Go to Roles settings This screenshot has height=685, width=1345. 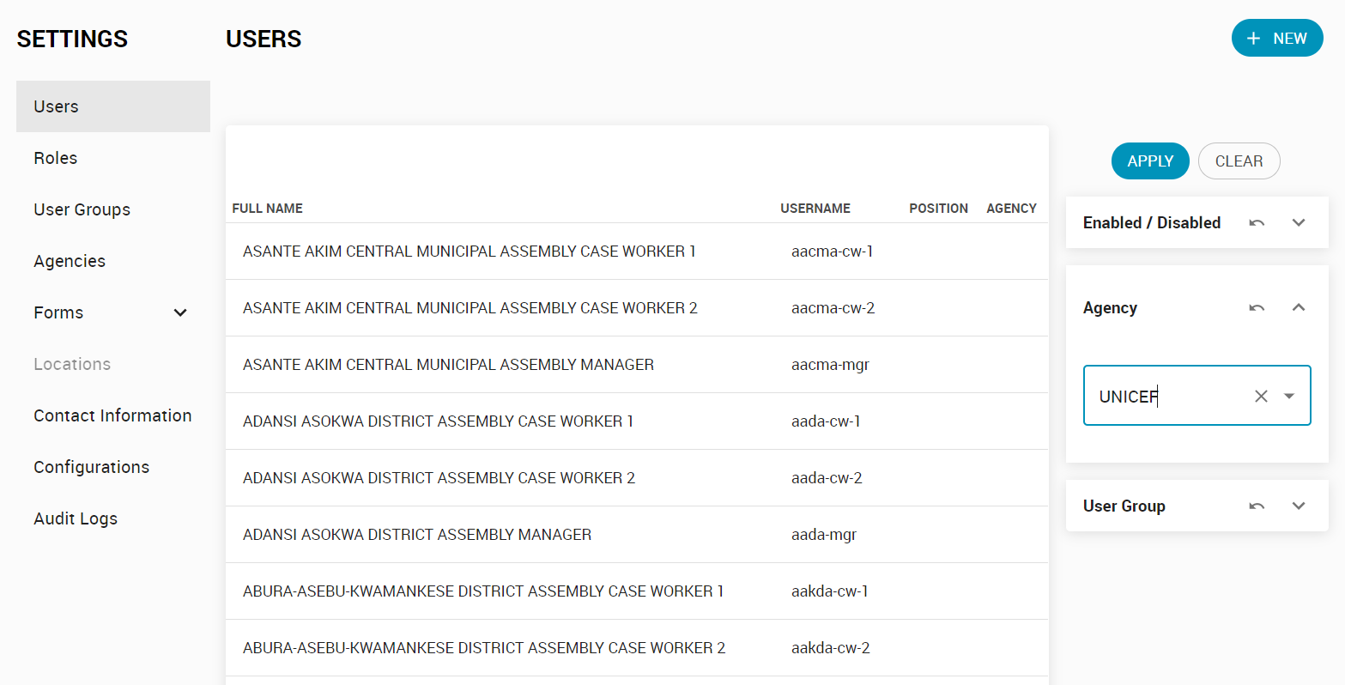(x=113, y=158)
